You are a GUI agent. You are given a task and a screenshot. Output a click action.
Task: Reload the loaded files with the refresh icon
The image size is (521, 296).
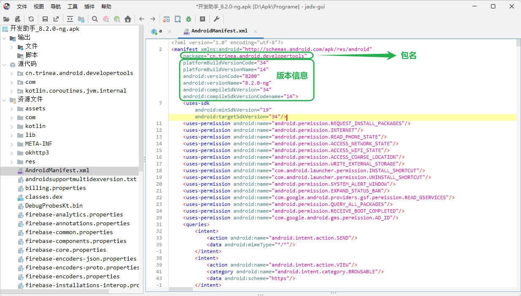[x=31, y=19]
